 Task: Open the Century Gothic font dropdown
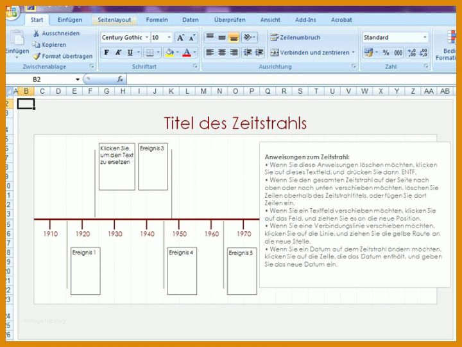[147, 37]
